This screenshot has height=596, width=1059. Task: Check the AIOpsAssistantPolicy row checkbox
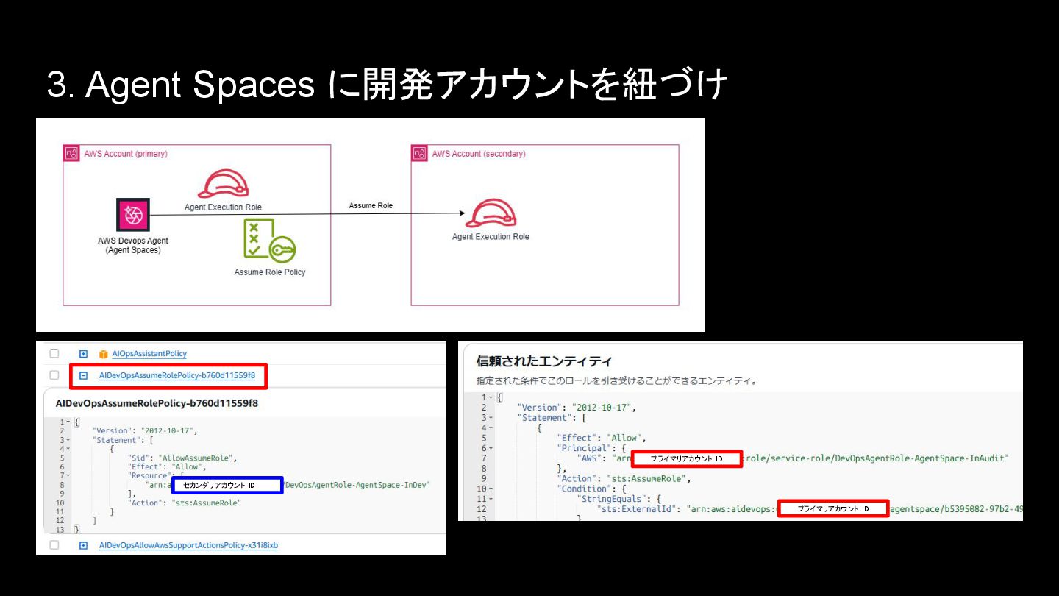tap(54, 353)
